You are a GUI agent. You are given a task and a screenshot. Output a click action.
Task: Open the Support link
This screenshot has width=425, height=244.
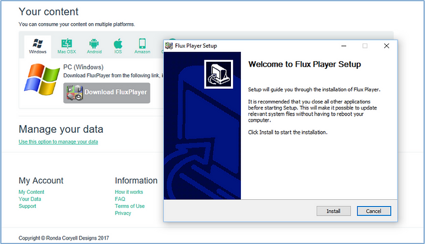click(28, 206)
